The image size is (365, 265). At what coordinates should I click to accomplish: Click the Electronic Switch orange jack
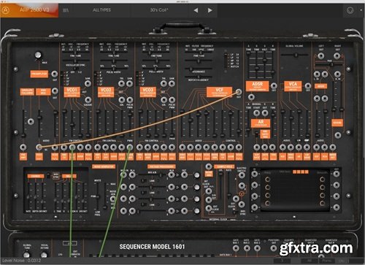(x=242, y=193)
